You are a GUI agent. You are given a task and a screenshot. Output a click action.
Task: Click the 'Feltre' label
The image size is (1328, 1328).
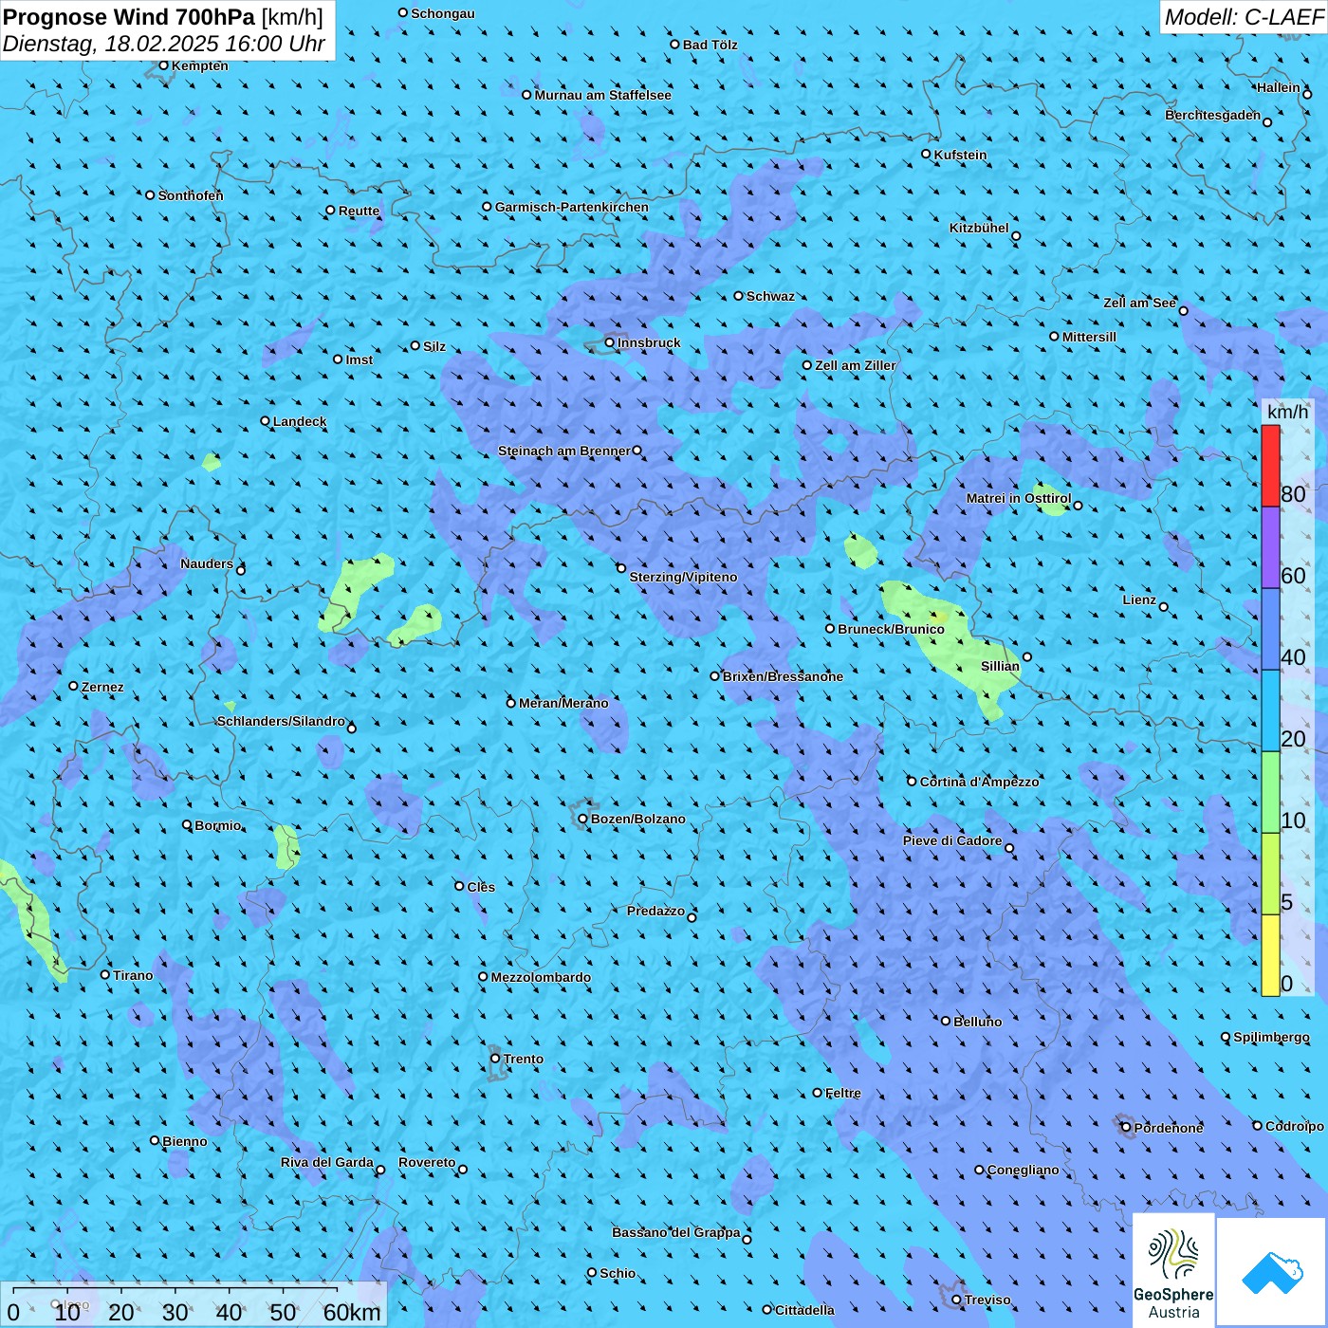[x=843, y=1093]
